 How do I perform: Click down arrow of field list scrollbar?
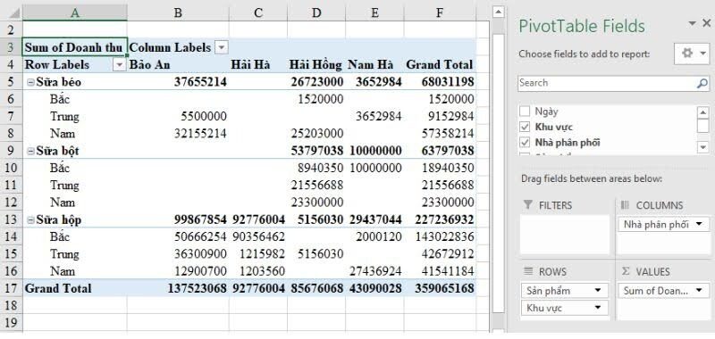point(702,147)
